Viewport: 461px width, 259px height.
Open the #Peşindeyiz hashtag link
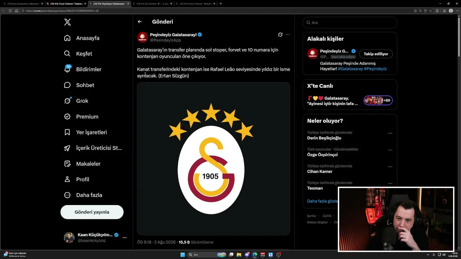point(375,69)
